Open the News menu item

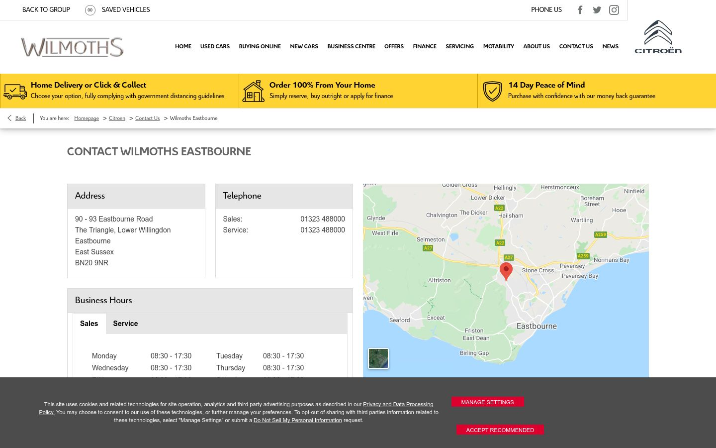[610, 46]
